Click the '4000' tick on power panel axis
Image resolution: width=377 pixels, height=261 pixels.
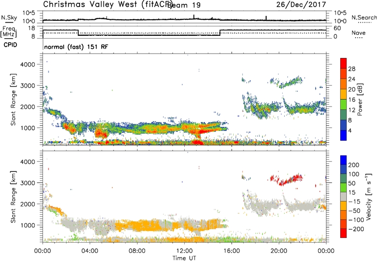coord(28,65)
